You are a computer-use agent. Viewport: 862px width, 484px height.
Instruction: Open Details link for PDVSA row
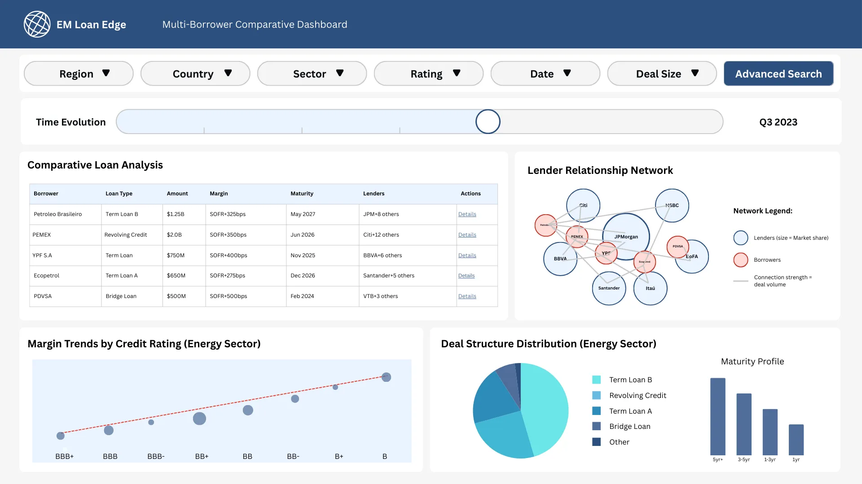[x=467, y=296]
